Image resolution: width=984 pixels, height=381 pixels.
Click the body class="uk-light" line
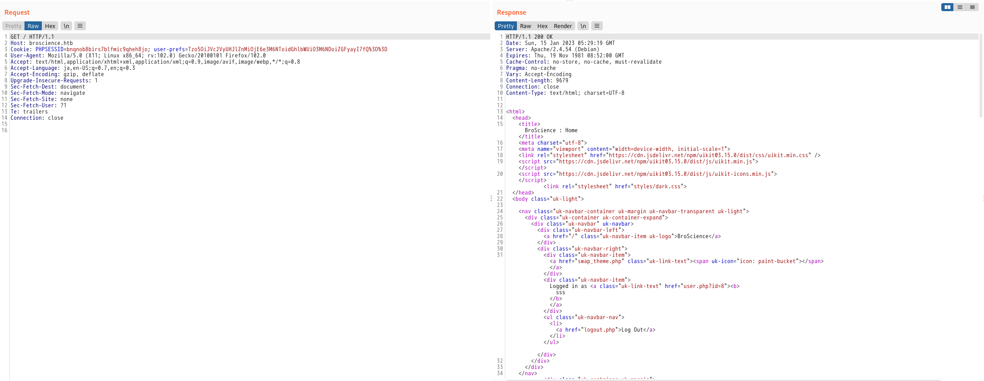(548, 199)
